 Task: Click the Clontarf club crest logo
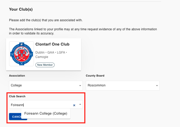21,54
